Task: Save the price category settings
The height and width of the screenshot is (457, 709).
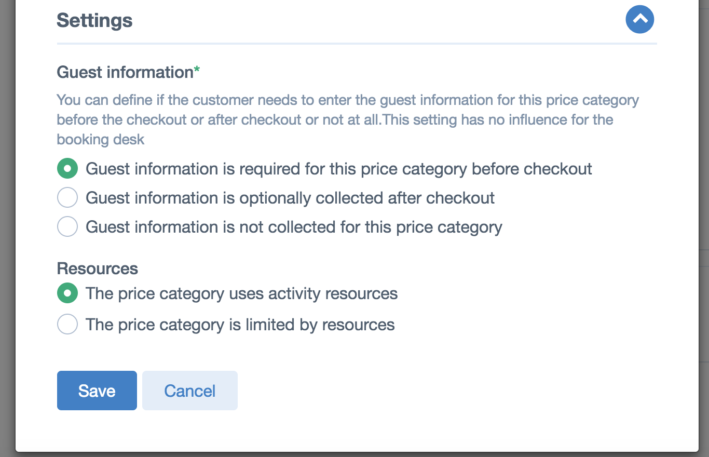Action: [97, 391]
